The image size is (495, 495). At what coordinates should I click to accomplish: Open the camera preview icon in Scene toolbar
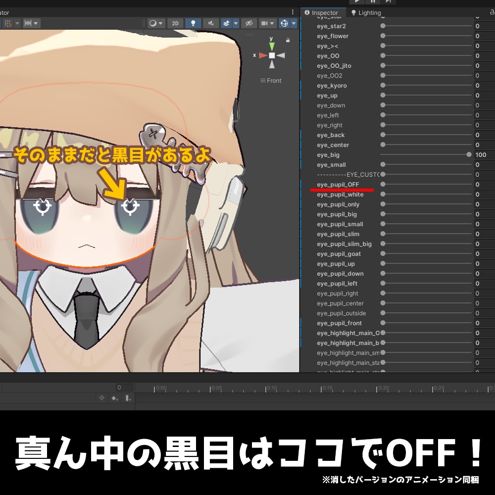pos(264,23)
